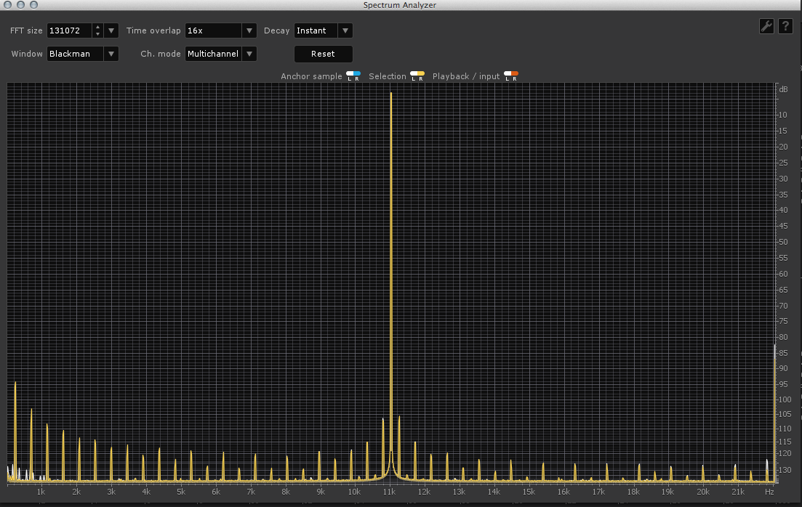Open help with the question mark icon
The image size is (802, 507).
785,26
